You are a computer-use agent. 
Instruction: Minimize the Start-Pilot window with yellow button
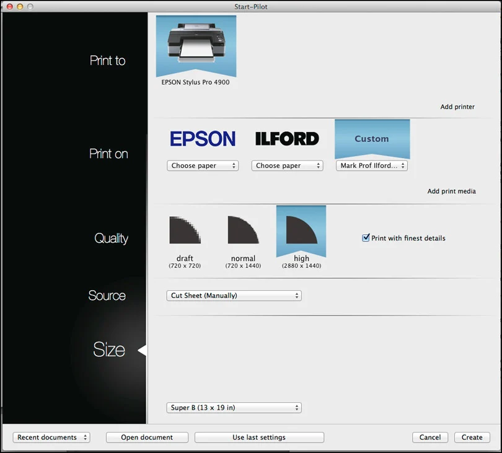point(20,6)
